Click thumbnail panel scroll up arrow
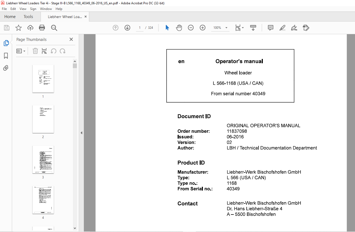The image size is (355, 232). coord(75,61)
